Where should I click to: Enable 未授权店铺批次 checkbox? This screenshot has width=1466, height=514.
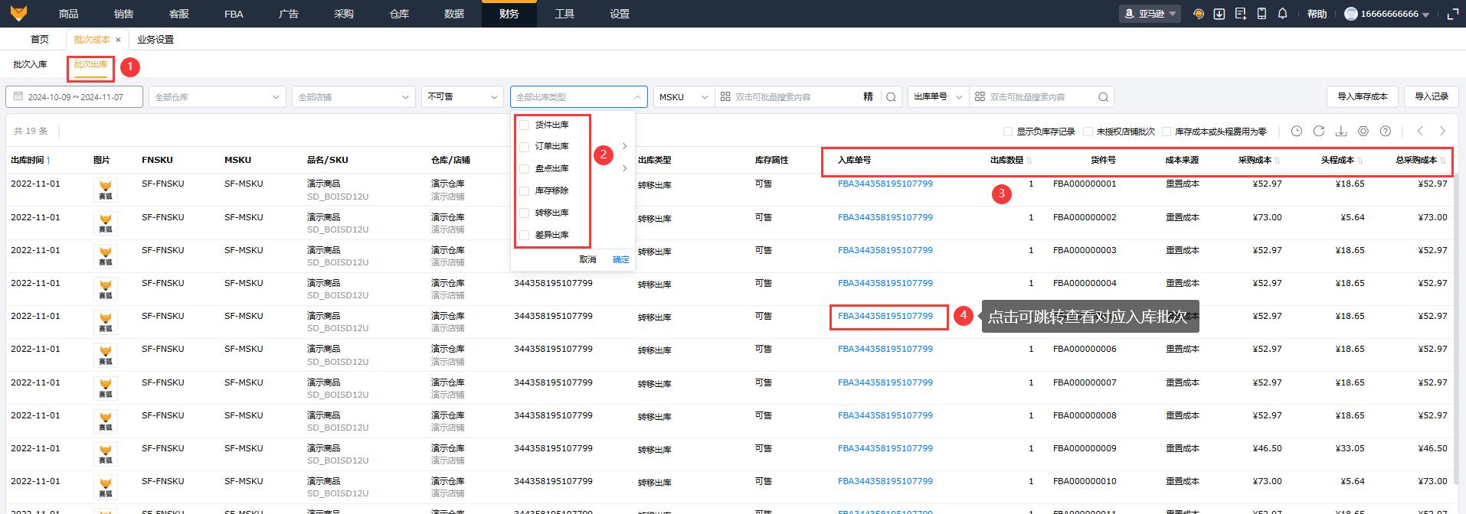[1088, 132]
